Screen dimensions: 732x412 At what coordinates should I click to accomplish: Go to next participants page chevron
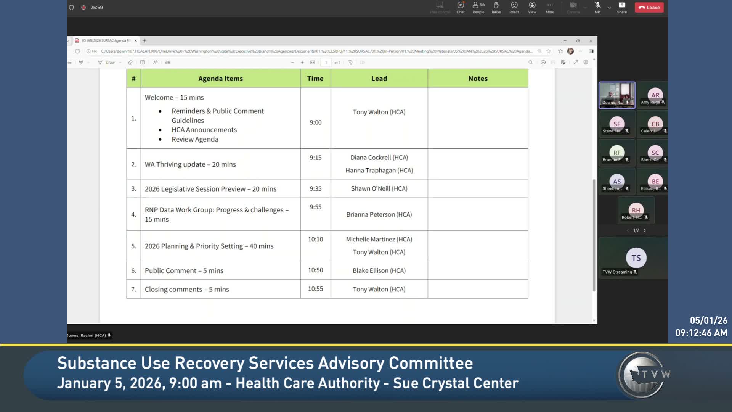pos(645,230)
